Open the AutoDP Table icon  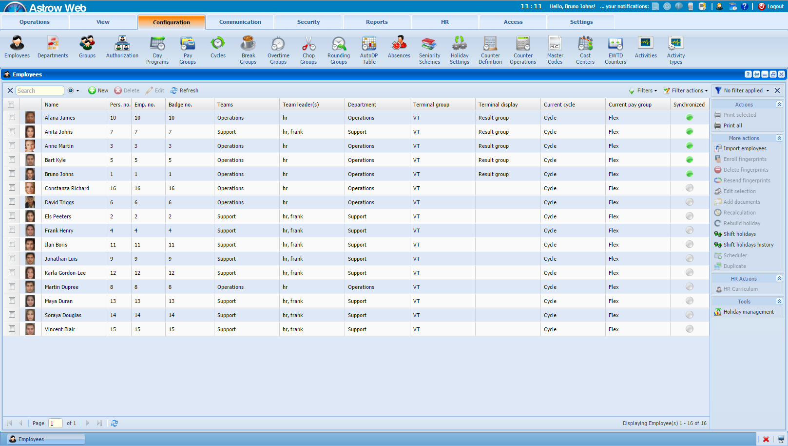click(369, 44)
